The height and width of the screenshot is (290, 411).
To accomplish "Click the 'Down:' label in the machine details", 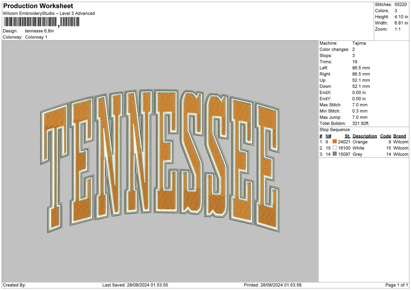I will tap(326, 86).
